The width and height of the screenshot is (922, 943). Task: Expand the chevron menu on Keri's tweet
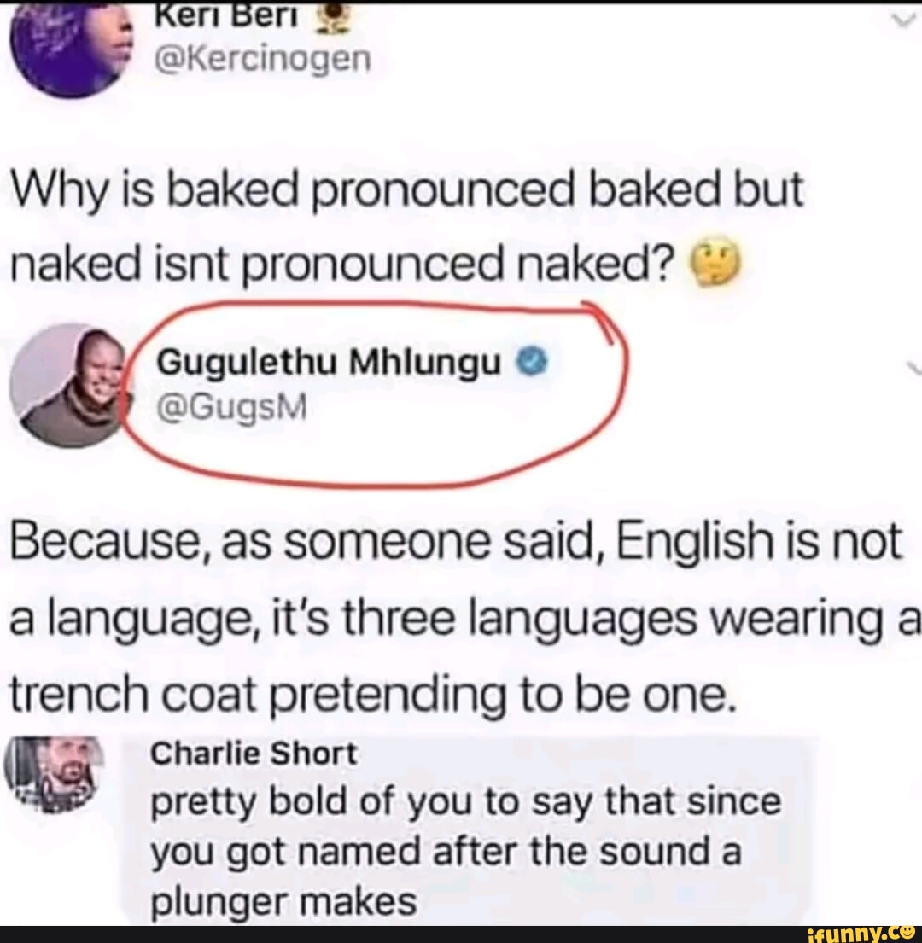[901, 20]
